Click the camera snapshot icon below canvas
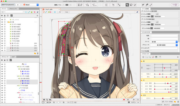The image size is (180, 106). [44, 100]
